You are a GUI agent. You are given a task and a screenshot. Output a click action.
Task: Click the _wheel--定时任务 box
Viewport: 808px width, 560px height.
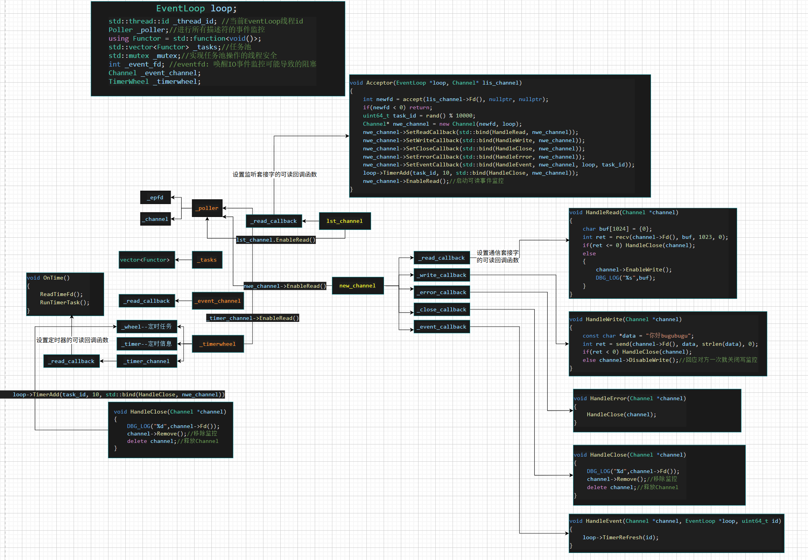(x=147, y=327)
